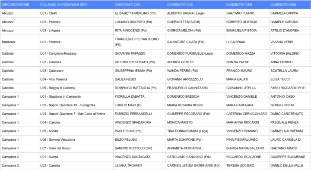Select the U01 - Chieti cell

point(76,13)
